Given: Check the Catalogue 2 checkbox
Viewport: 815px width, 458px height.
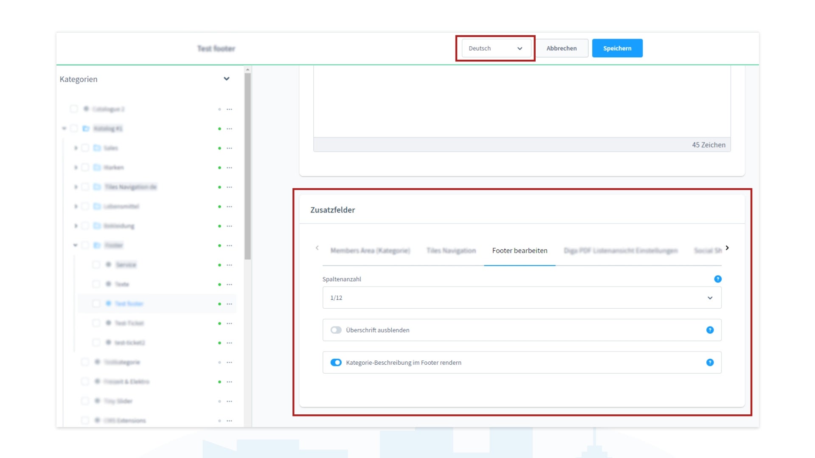Looking at the screenshot, I should pos(74,109).
